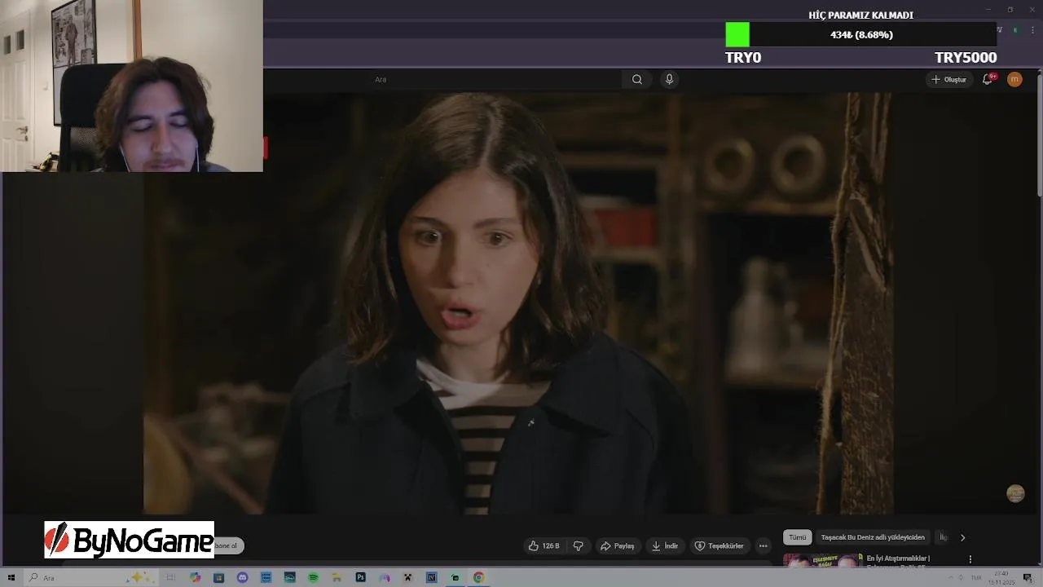Dislike the video with thumbs-down icon

(578, 545)
